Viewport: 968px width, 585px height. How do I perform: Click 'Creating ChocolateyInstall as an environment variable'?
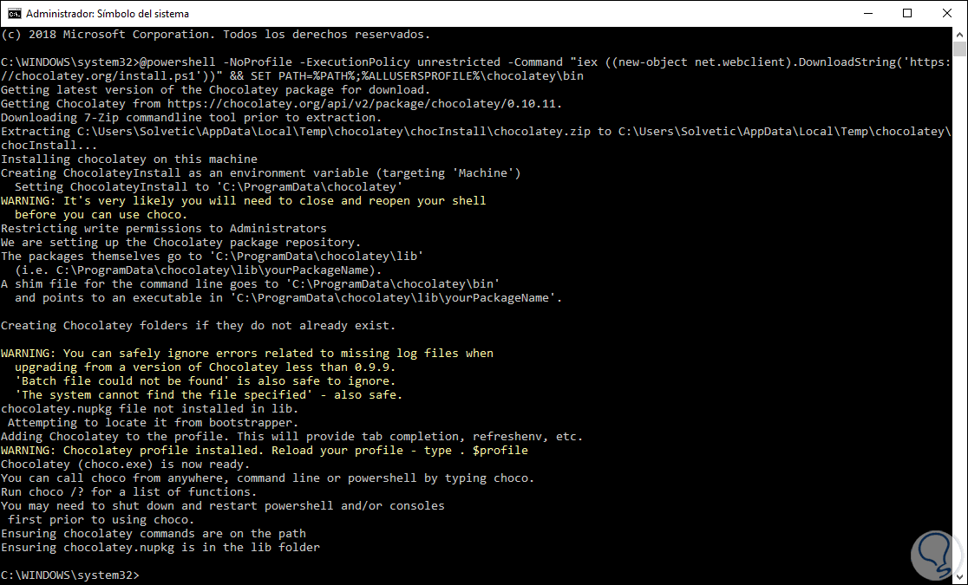click(x=260, y=173)
